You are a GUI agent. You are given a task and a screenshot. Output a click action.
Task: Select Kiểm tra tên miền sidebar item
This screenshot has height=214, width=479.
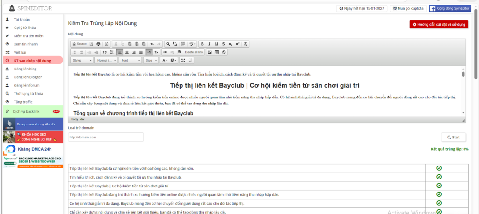(x=28, y=35)
